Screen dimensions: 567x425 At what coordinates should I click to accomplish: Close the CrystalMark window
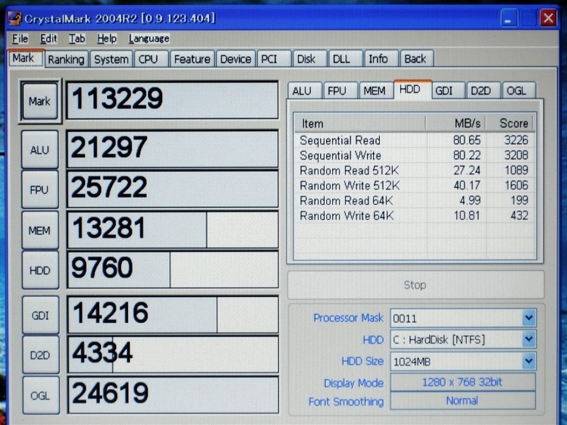tap(548, 18)
